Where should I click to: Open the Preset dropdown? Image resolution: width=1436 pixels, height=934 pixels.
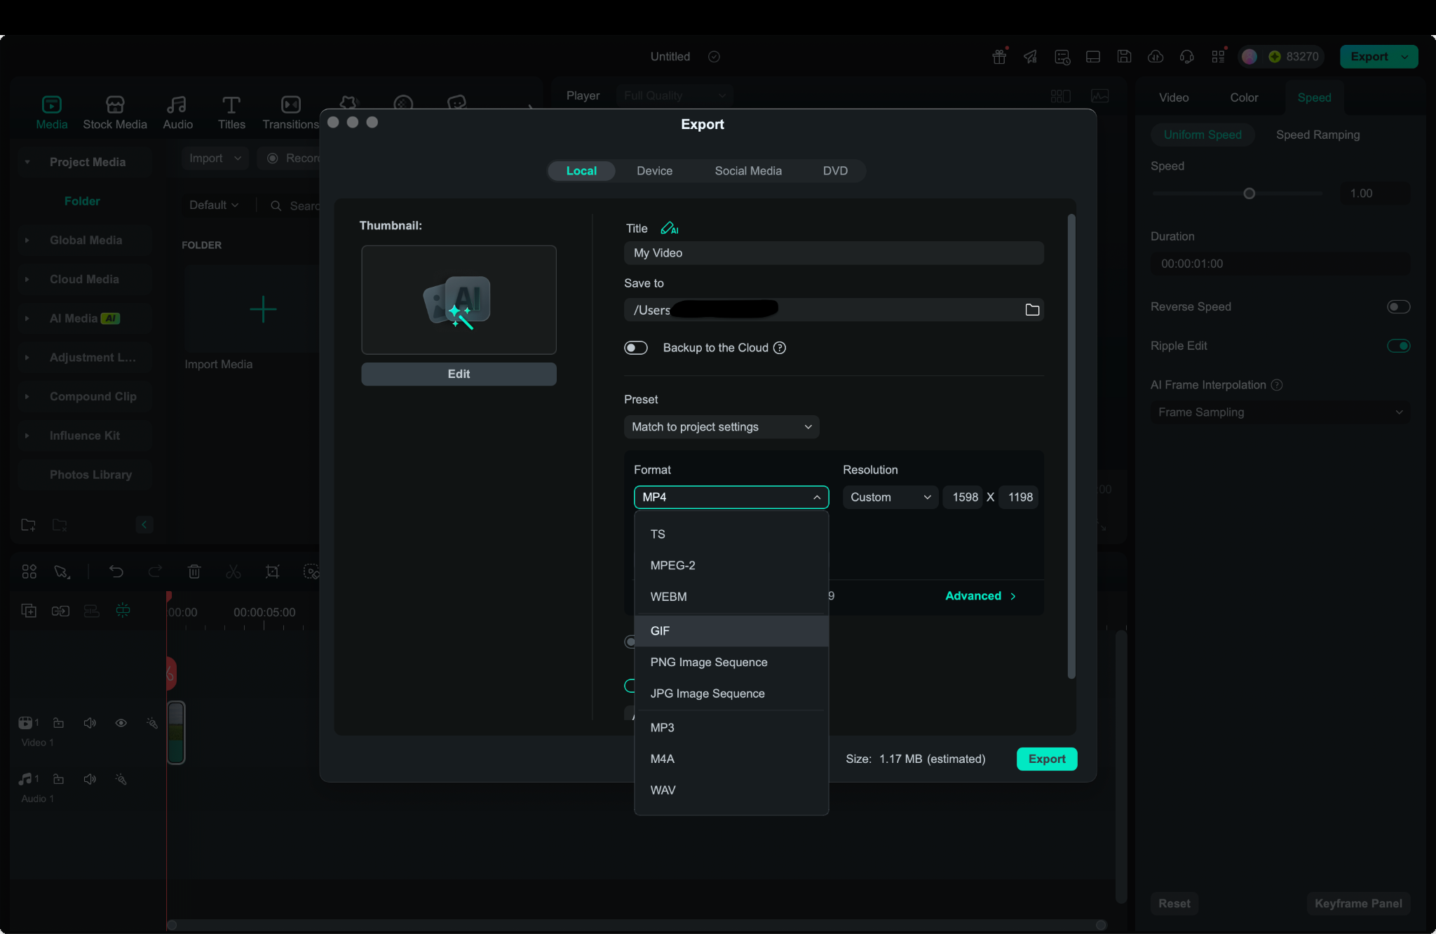(x=722, y=427)
